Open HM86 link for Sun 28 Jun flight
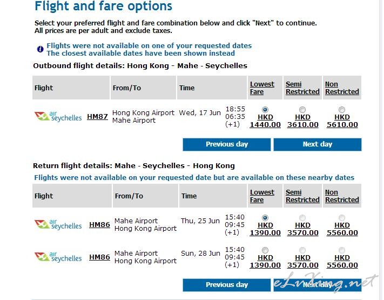 click(99, 257)
